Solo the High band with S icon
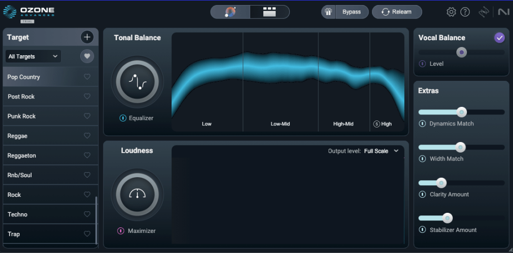This screenshot has width=513, height=253. point(377,124)
